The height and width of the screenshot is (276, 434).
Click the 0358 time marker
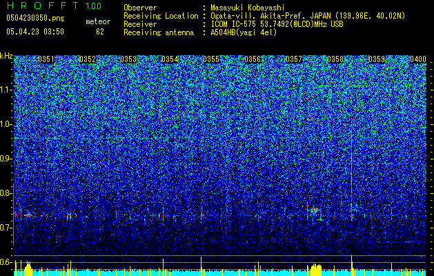click(335, 59)
